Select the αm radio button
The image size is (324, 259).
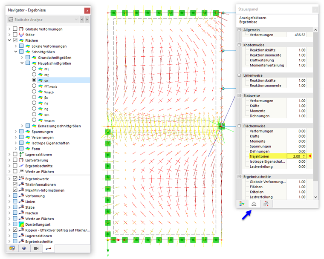point(34,114)
